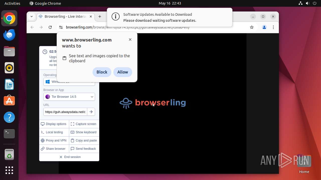The image size is (321, 180).
Task: Click Activities in the top bar
Action: coord(12,3)
